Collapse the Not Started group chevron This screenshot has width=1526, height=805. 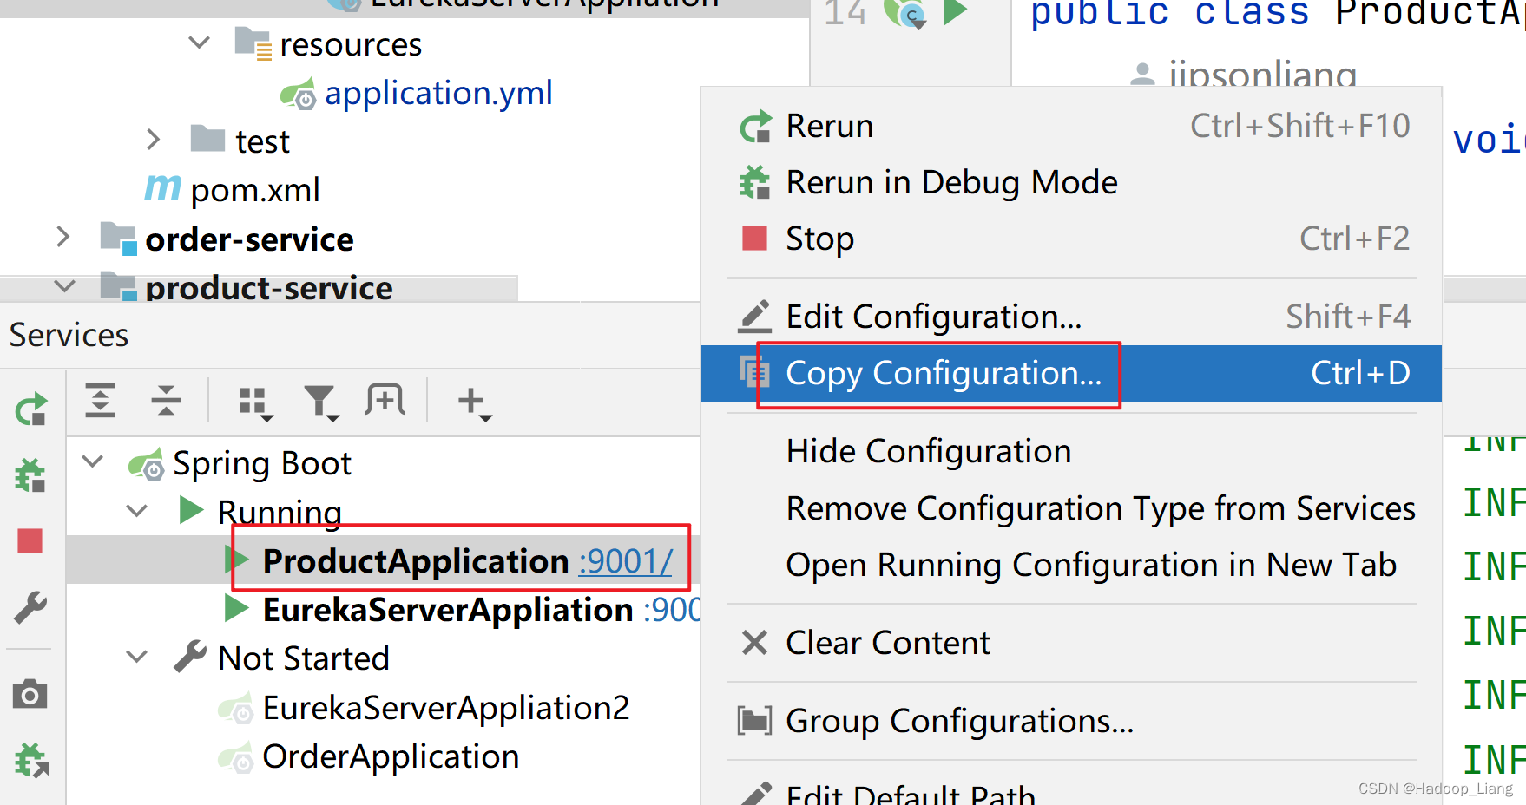135,657
